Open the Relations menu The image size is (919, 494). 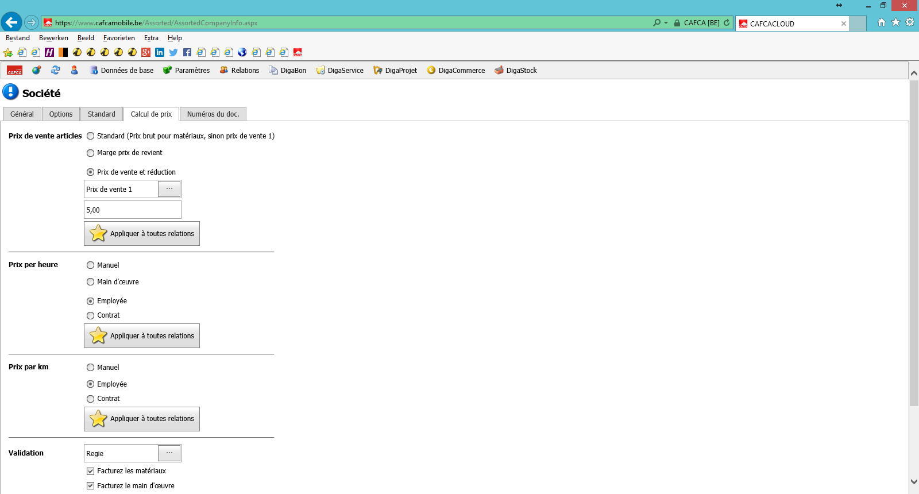(x=240, y=71)
